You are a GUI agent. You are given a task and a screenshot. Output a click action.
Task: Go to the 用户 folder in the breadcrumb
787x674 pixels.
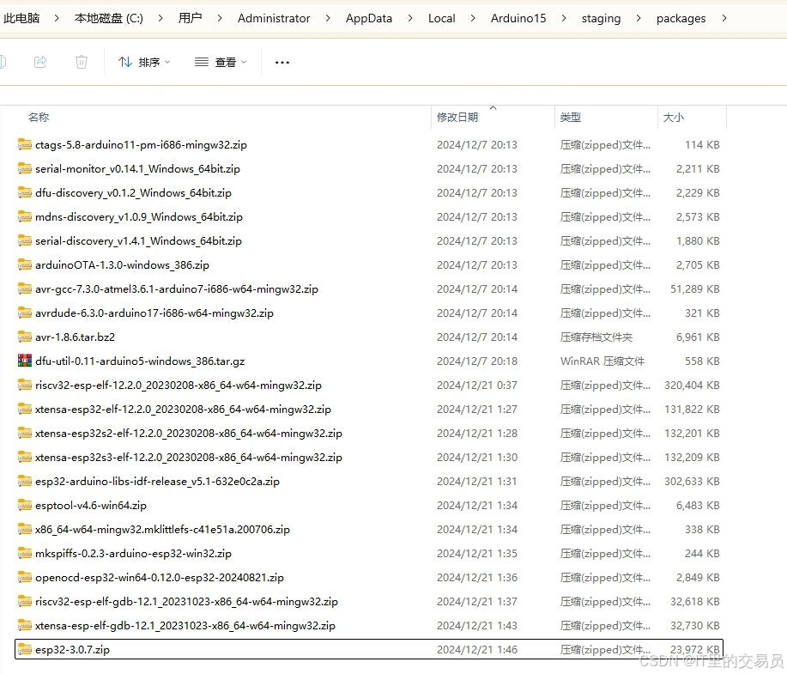[x=191, y=18]
